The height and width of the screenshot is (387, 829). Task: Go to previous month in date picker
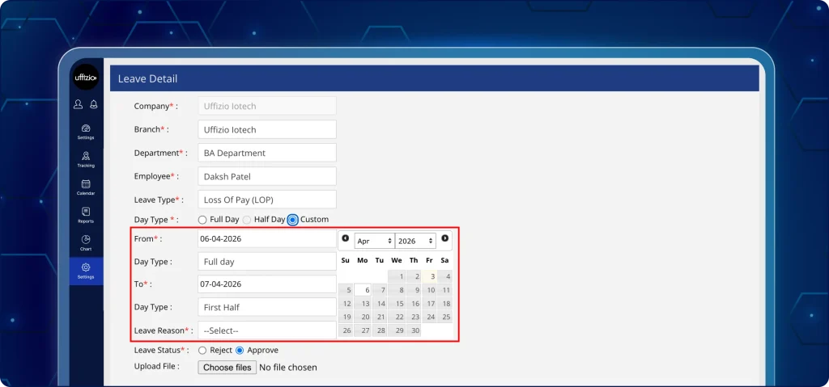click(346, 238)
